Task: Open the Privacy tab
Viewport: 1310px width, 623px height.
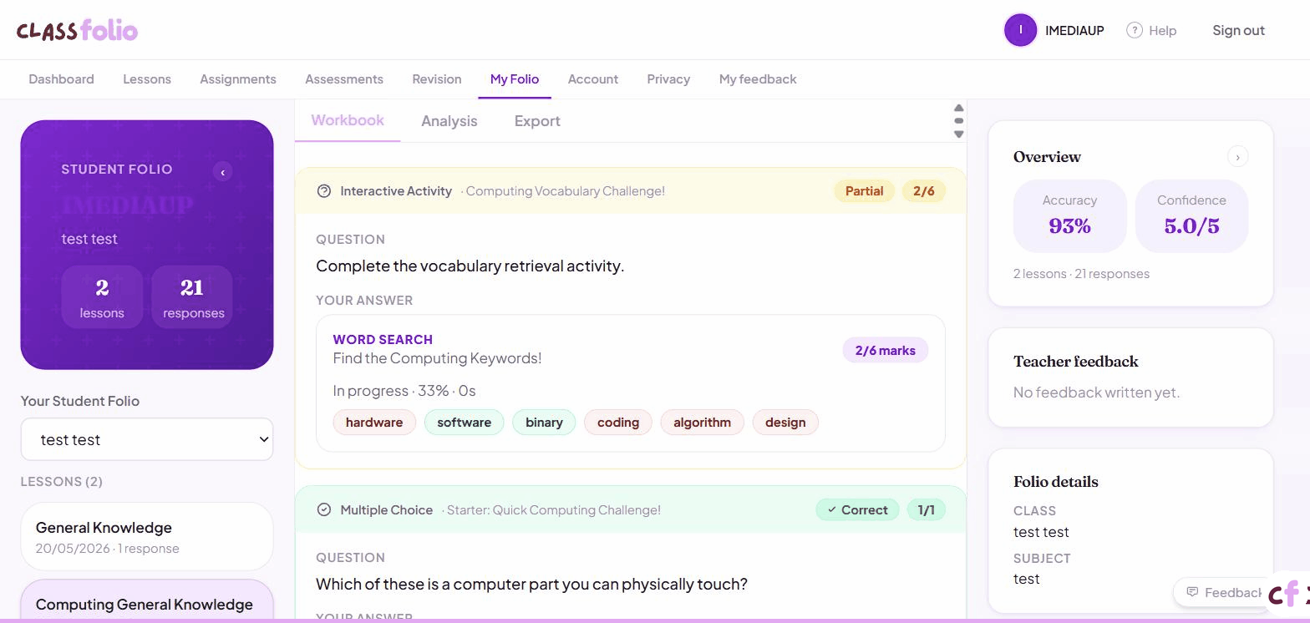Action: (x=668, y=79)
